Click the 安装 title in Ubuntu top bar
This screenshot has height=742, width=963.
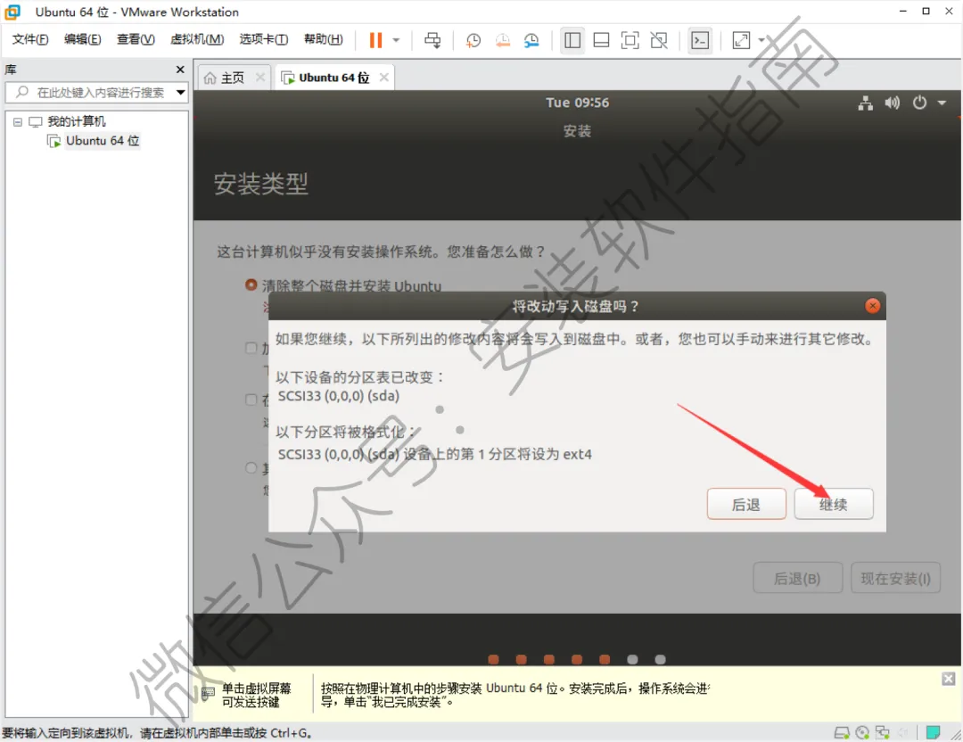[577, 131]
